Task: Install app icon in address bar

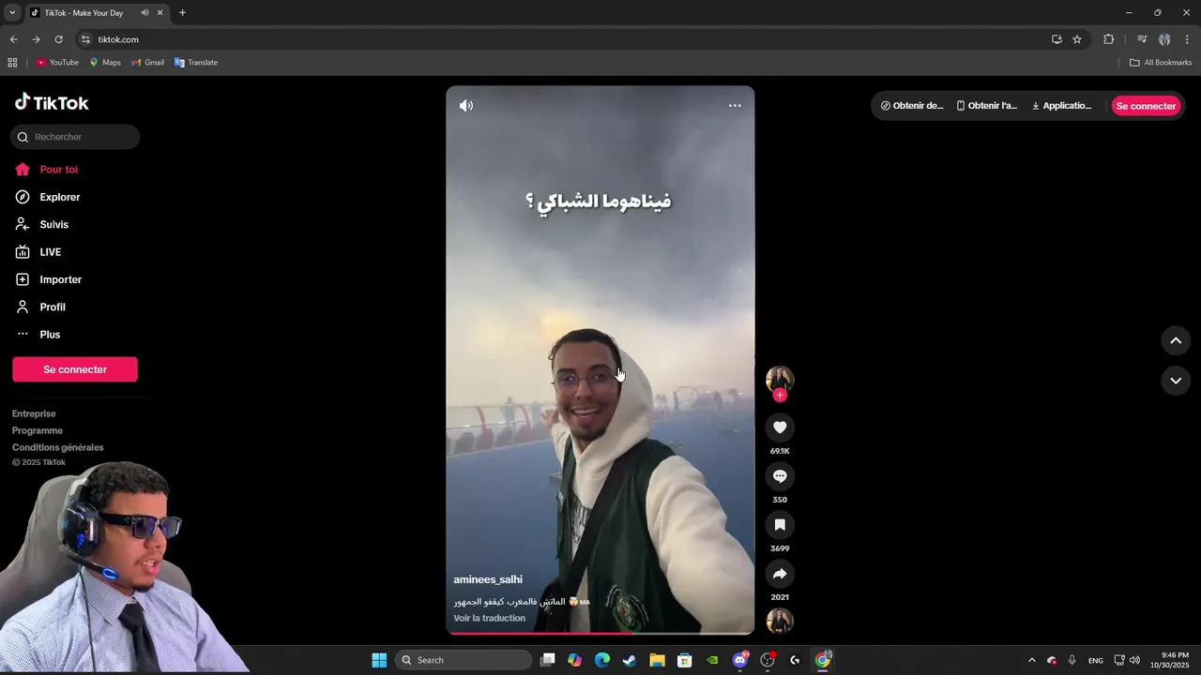Action: tap(1057, 39)
